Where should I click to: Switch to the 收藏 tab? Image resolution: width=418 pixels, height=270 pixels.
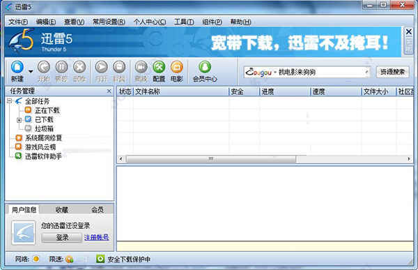point(61,209)
